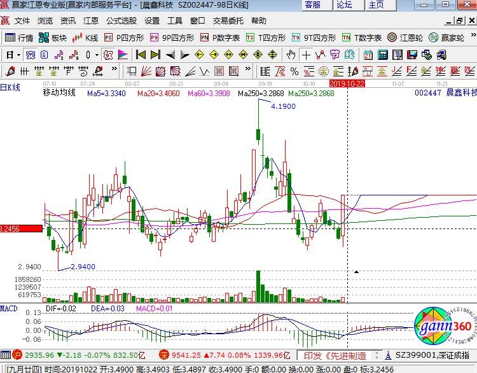The height and width of the screenshot is (373, 477).
Task: Select the Gann fan lines tool
Action: [146, 71]
